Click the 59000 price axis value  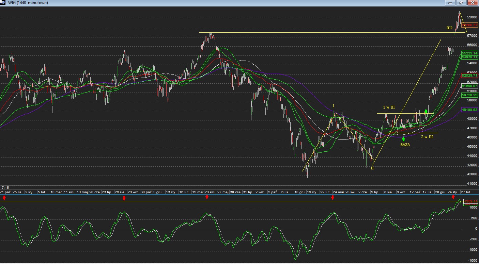tap(472, 17)
